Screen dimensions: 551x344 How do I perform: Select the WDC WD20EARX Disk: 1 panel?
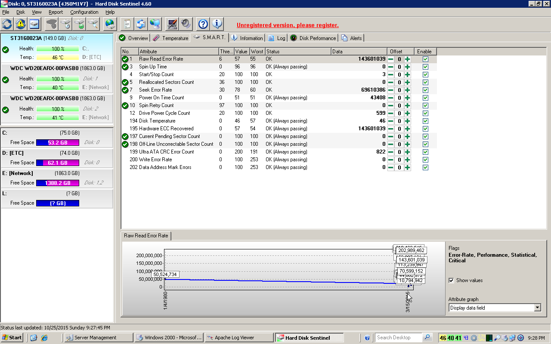coord(57,78)
